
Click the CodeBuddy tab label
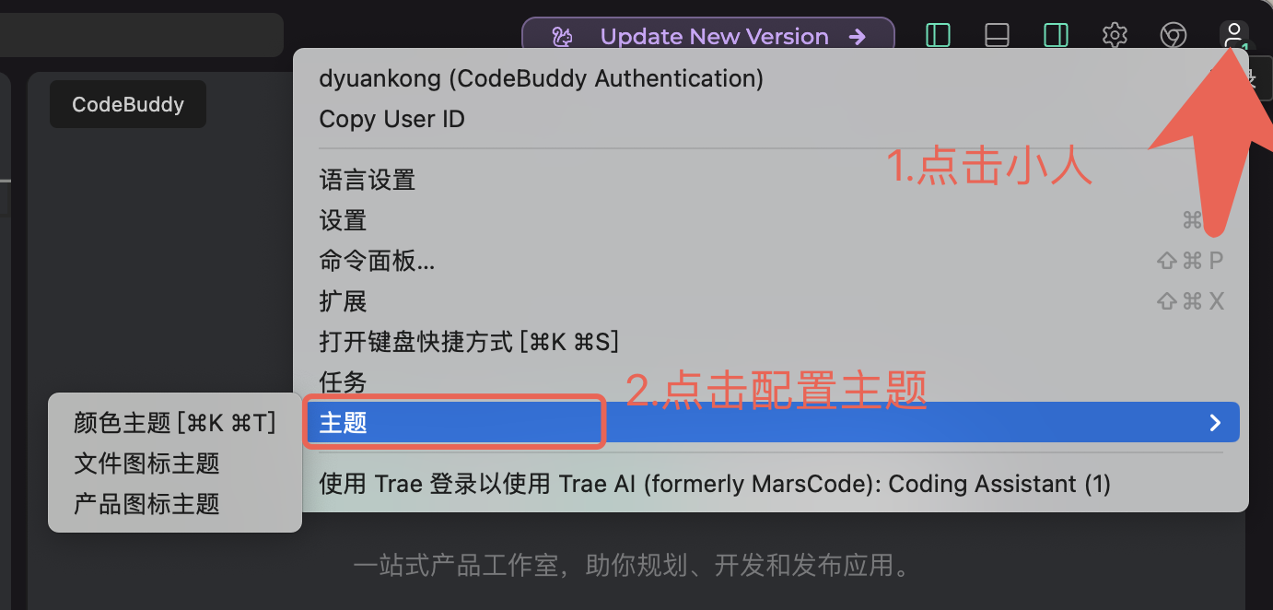point(128,104)
